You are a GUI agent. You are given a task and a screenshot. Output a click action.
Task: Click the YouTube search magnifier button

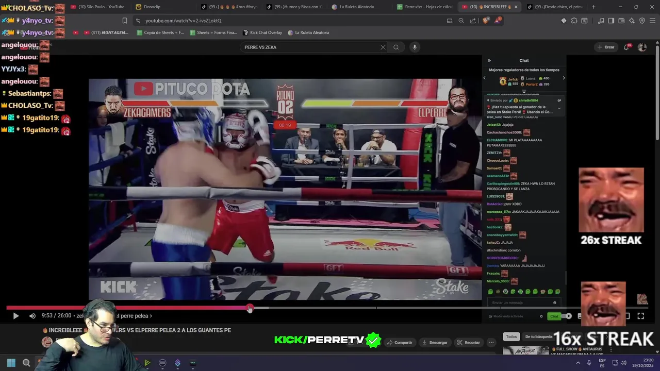pos(396,47)
